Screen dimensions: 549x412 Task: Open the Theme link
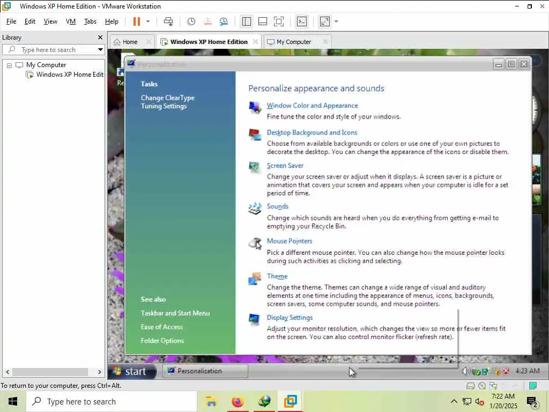coord(277,276)
